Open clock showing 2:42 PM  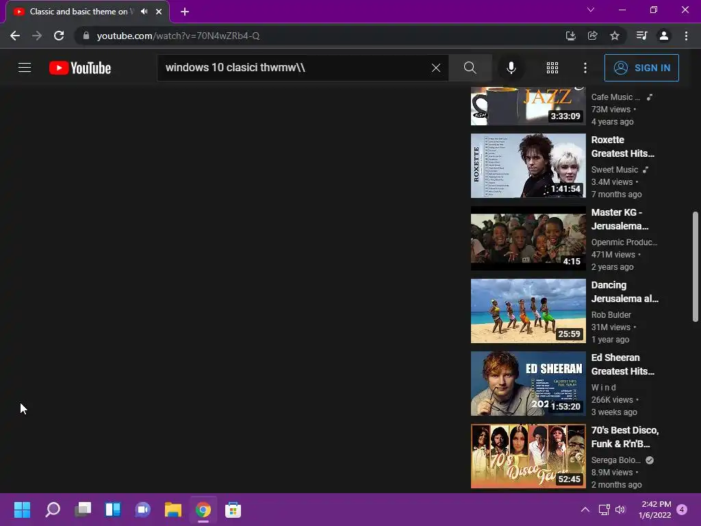(x=655, y=510)
